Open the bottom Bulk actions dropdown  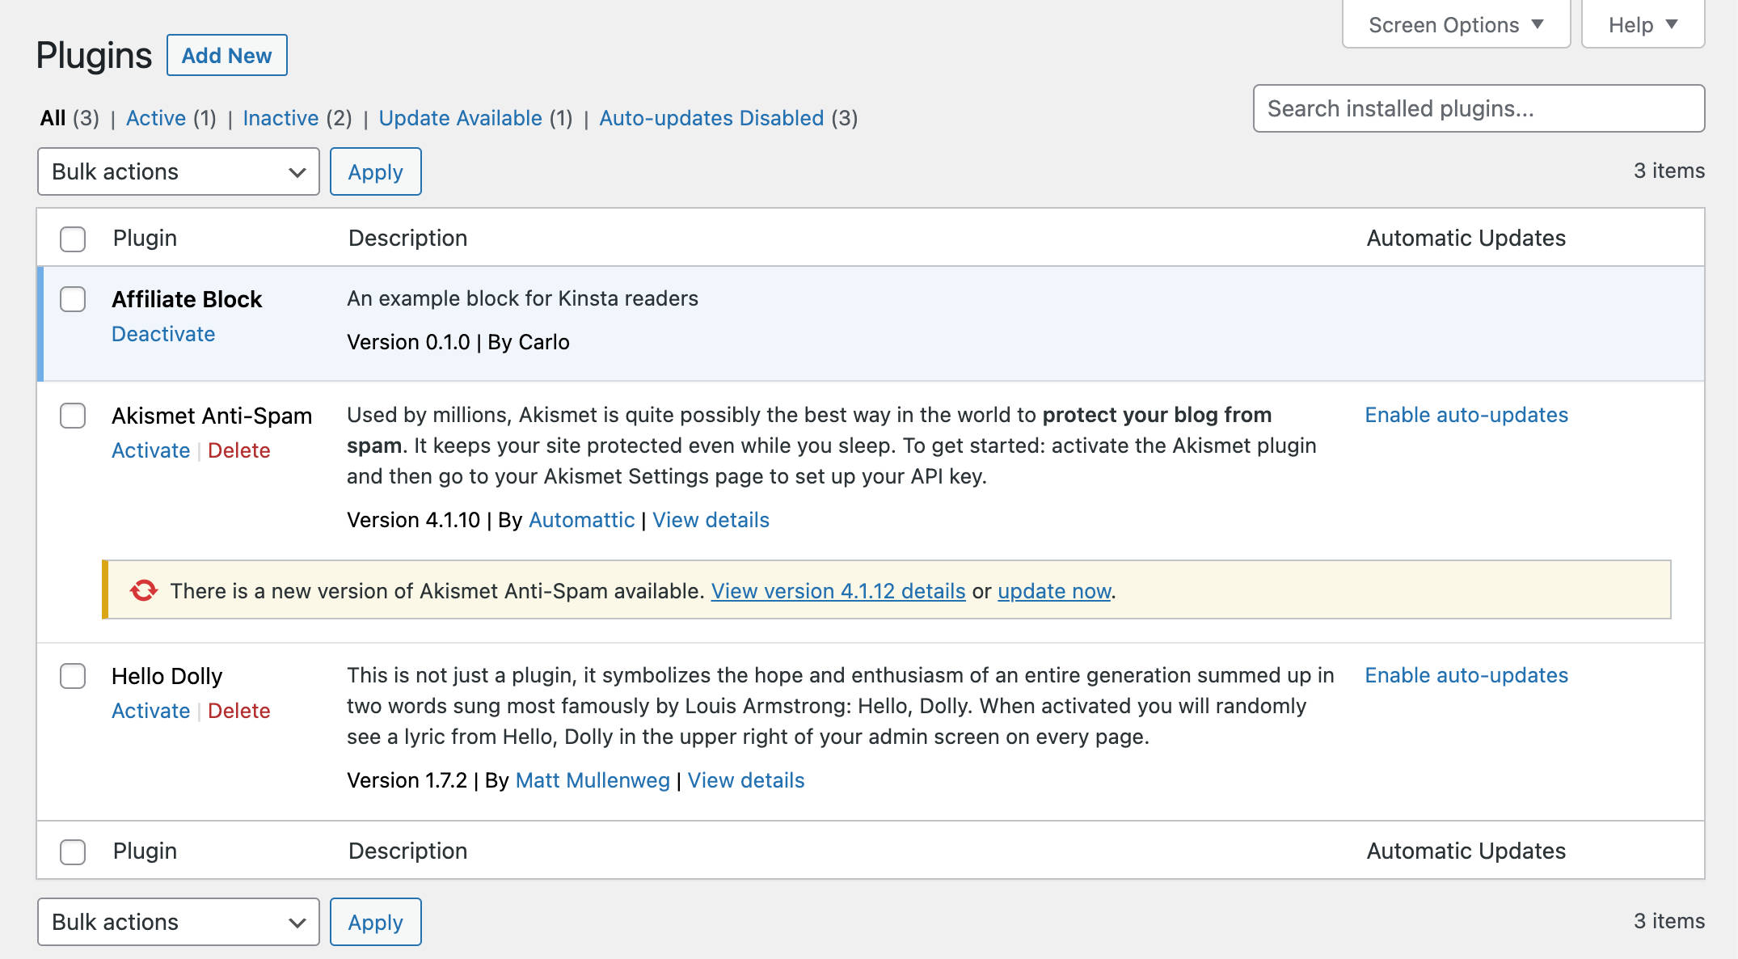[x=178, y=922]
